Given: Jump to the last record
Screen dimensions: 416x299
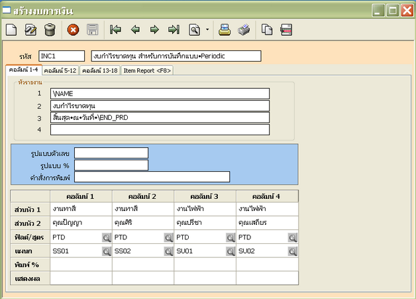Looking at the screenshot, I should pyautogui.click(x=174, y=29).
